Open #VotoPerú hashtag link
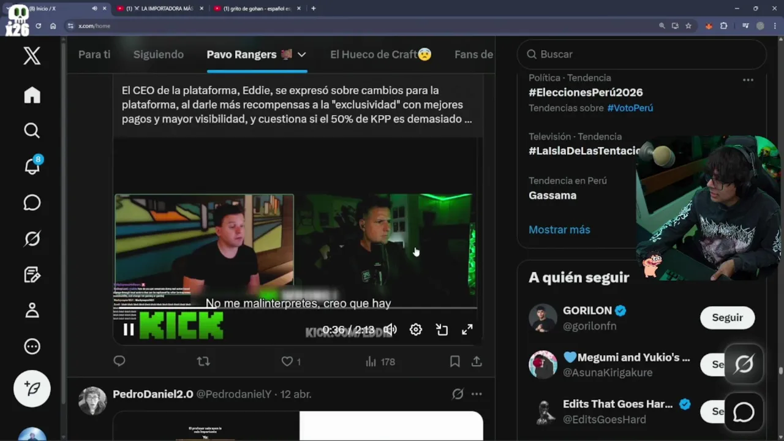 [x=630, y=108]
